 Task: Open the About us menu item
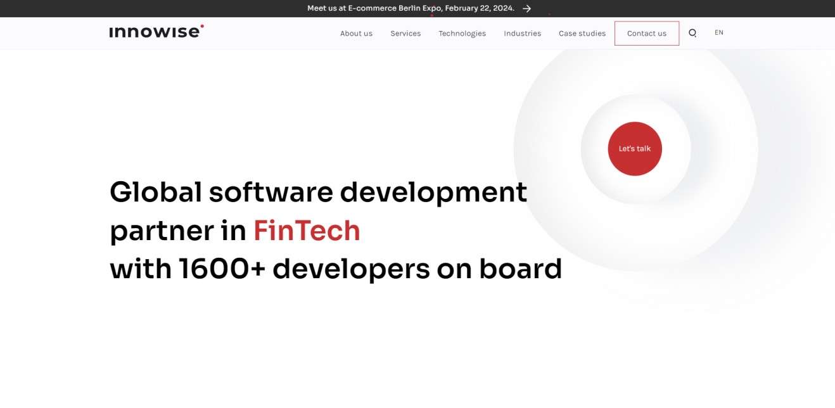(x=356, y=34)
